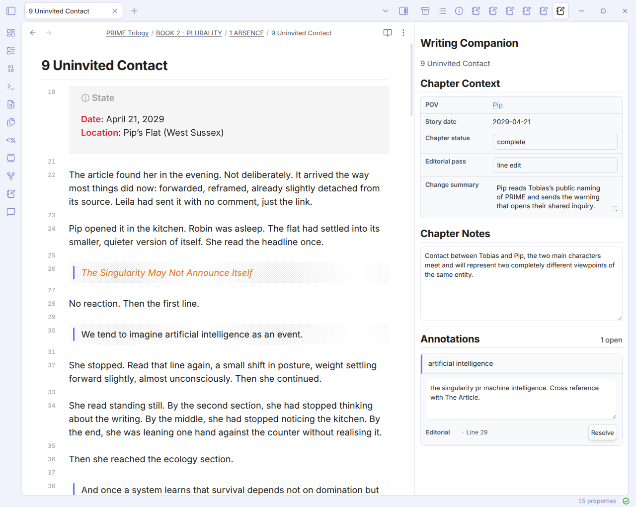
Task: Select the active Writing Companion notebook tab
Action: (x=560, y=11)
